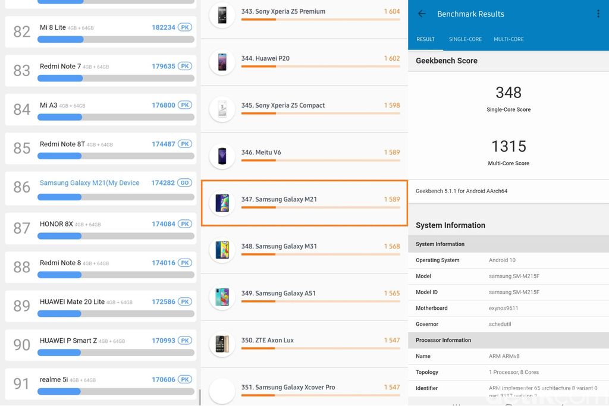Click the '347. Samsung Galaxy M21' entry title
Viewport: 609px width, 406px height.
279,199
